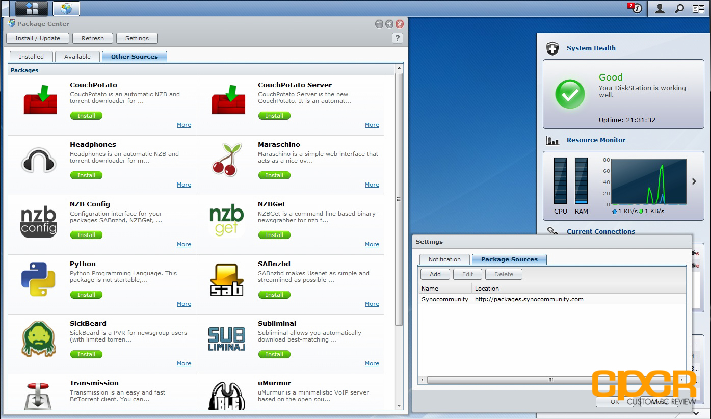Viewport: 711px width, 419px height.
Task: Click the Install / Update button
Action: click(38, 38)
